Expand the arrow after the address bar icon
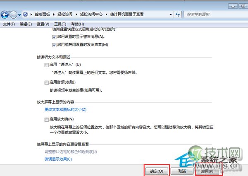 (x=31, y=14)
